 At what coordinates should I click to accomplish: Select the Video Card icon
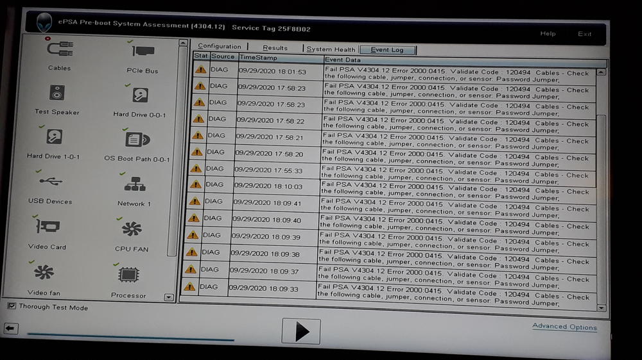coord(48,227)
